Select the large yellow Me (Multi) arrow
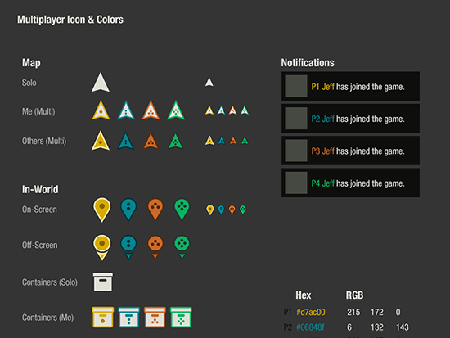 (x=101, y=110)
